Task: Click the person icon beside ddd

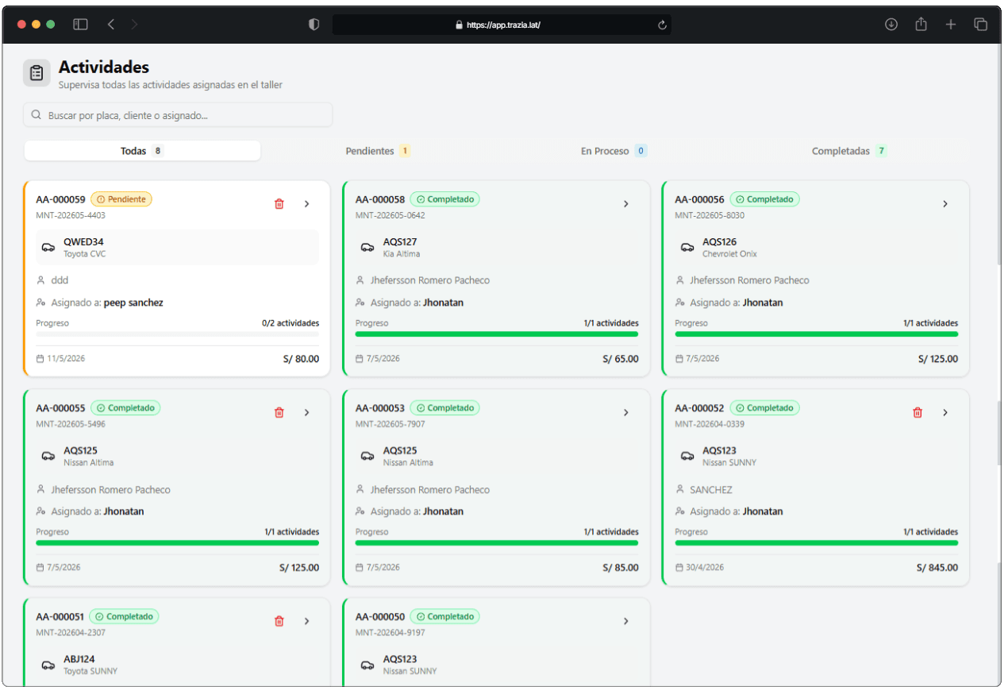Action: click(40, 280)
